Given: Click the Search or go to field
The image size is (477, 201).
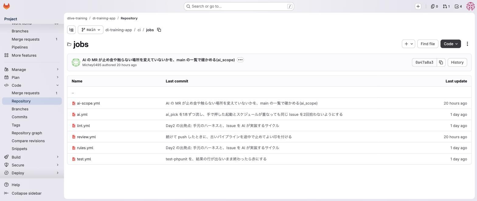Looking at the screenshot, I should (x=239, y=6).
